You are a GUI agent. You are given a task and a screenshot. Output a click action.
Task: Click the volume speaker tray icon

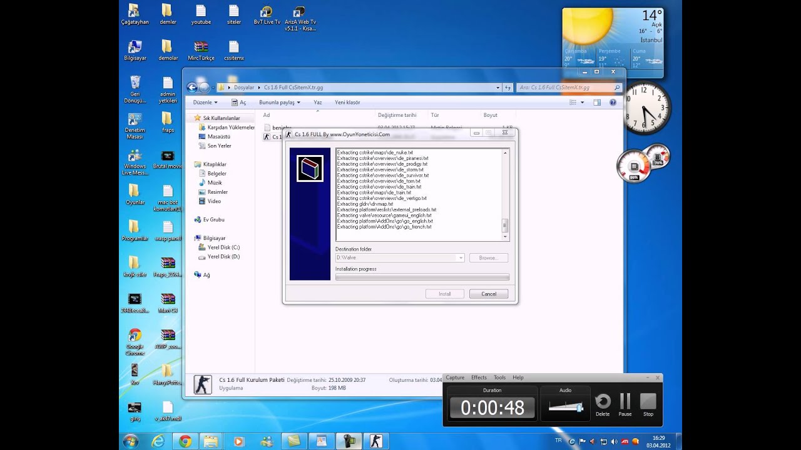pos(613,441)
